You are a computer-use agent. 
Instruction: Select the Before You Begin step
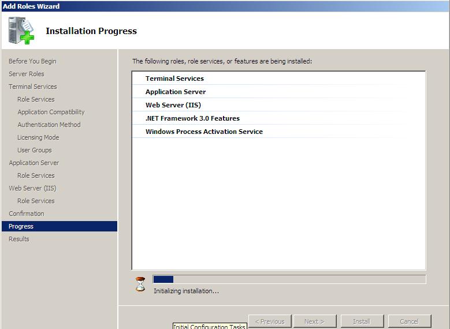point(32,61)
